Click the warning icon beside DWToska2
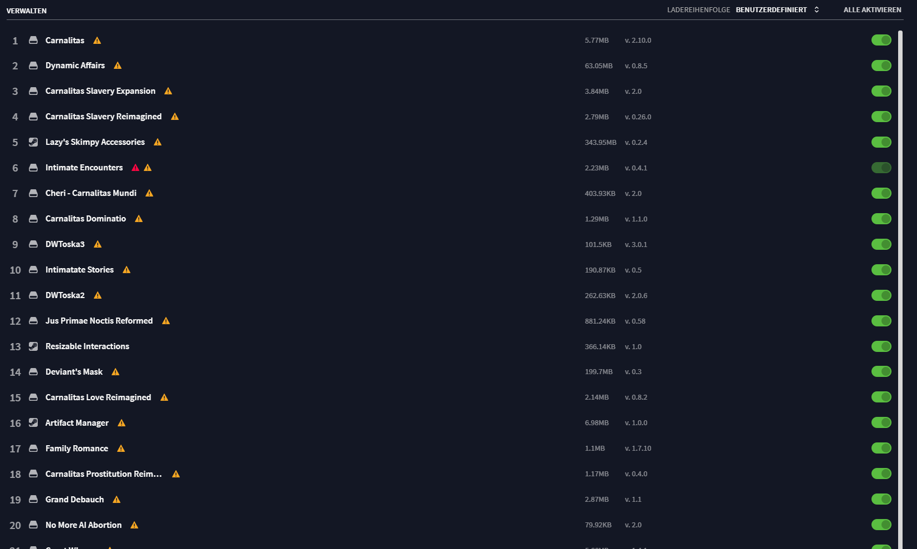Screen dimensions: 917x549 pyautogui.click(x=98, y=295)
